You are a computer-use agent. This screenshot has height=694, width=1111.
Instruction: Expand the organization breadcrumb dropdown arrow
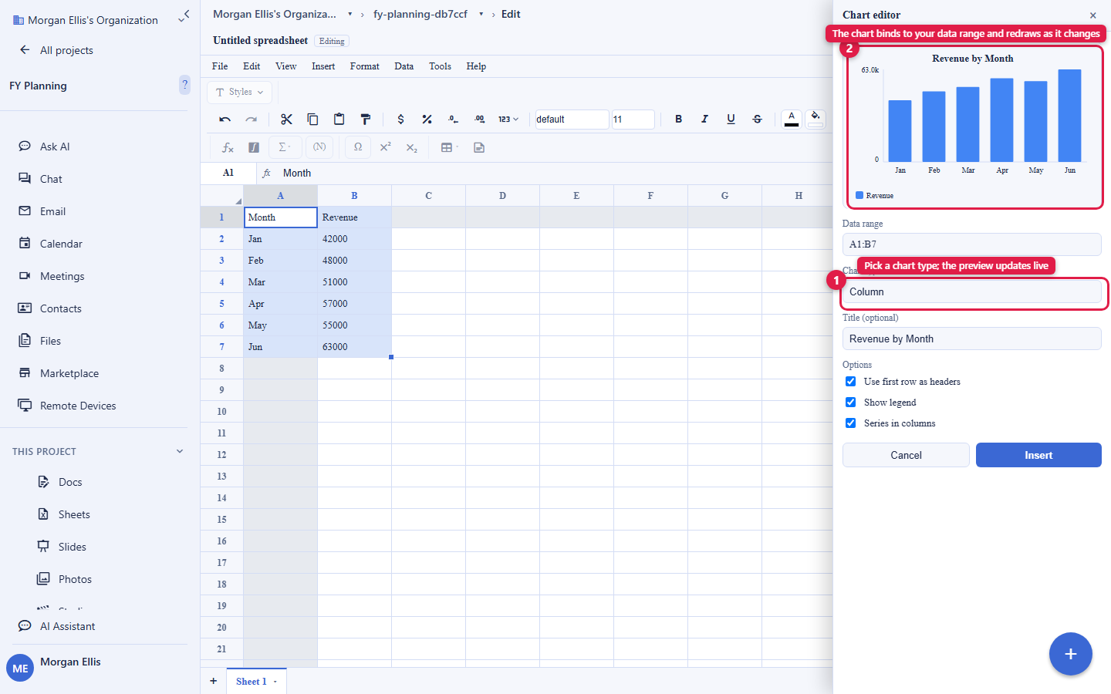pyautogui.click(x=350, y=14)
